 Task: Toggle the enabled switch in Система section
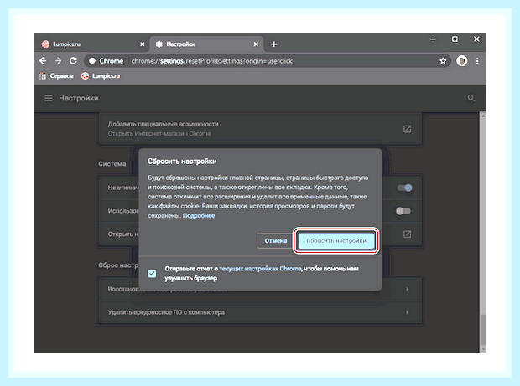[404, 188]
